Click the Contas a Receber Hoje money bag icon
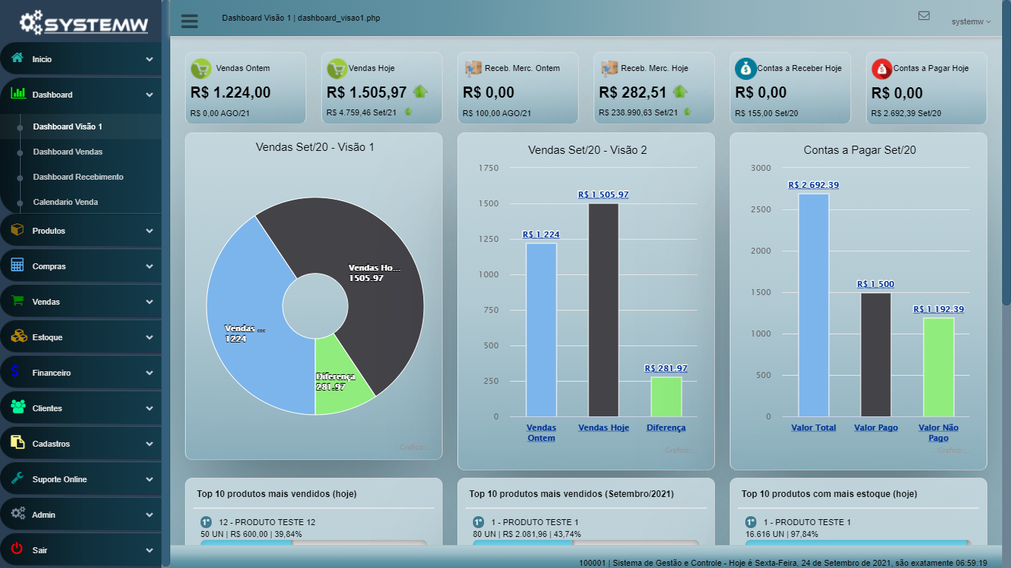The height and width of the screenshot is (568, 1011). click(745, 69)
